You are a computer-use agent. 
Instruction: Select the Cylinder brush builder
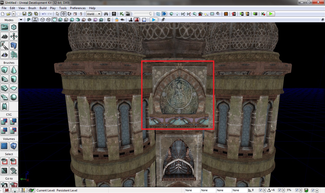point(14,79)
